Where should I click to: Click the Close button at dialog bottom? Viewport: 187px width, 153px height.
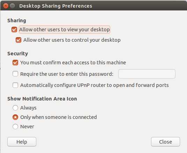coord(165,142)
